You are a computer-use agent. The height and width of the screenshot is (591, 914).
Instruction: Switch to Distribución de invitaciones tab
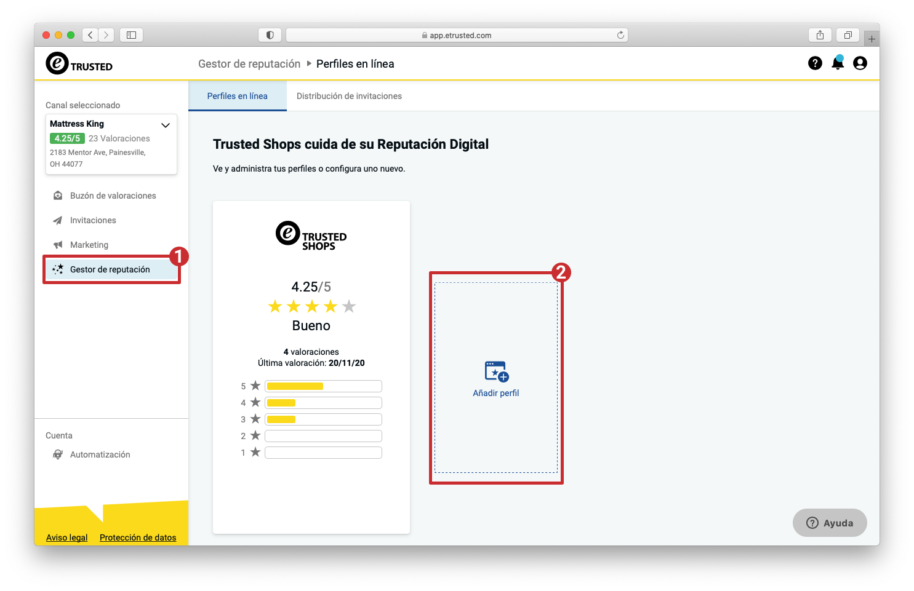[x=349, y=96]
